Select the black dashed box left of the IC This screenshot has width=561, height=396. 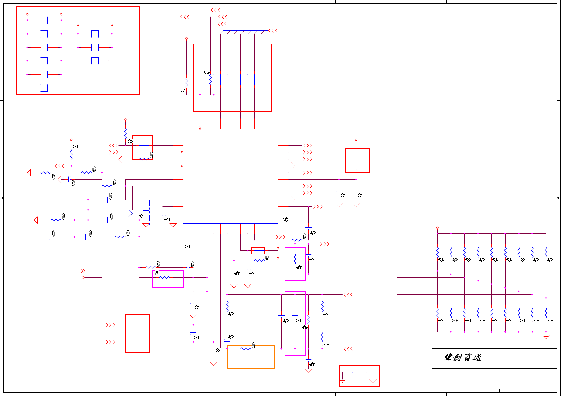pos(143,214)
